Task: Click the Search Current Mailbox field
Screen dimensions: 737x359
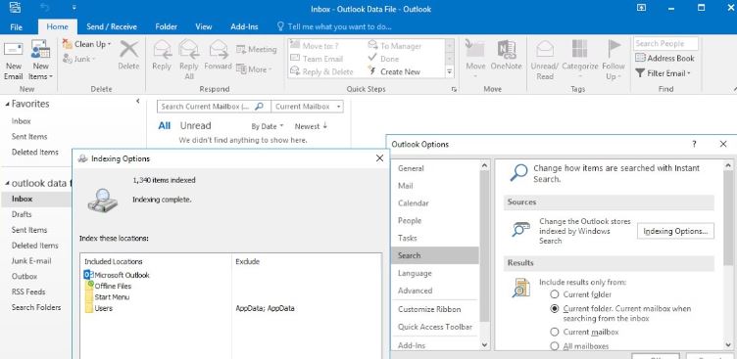Action: [x=214, y=107]
